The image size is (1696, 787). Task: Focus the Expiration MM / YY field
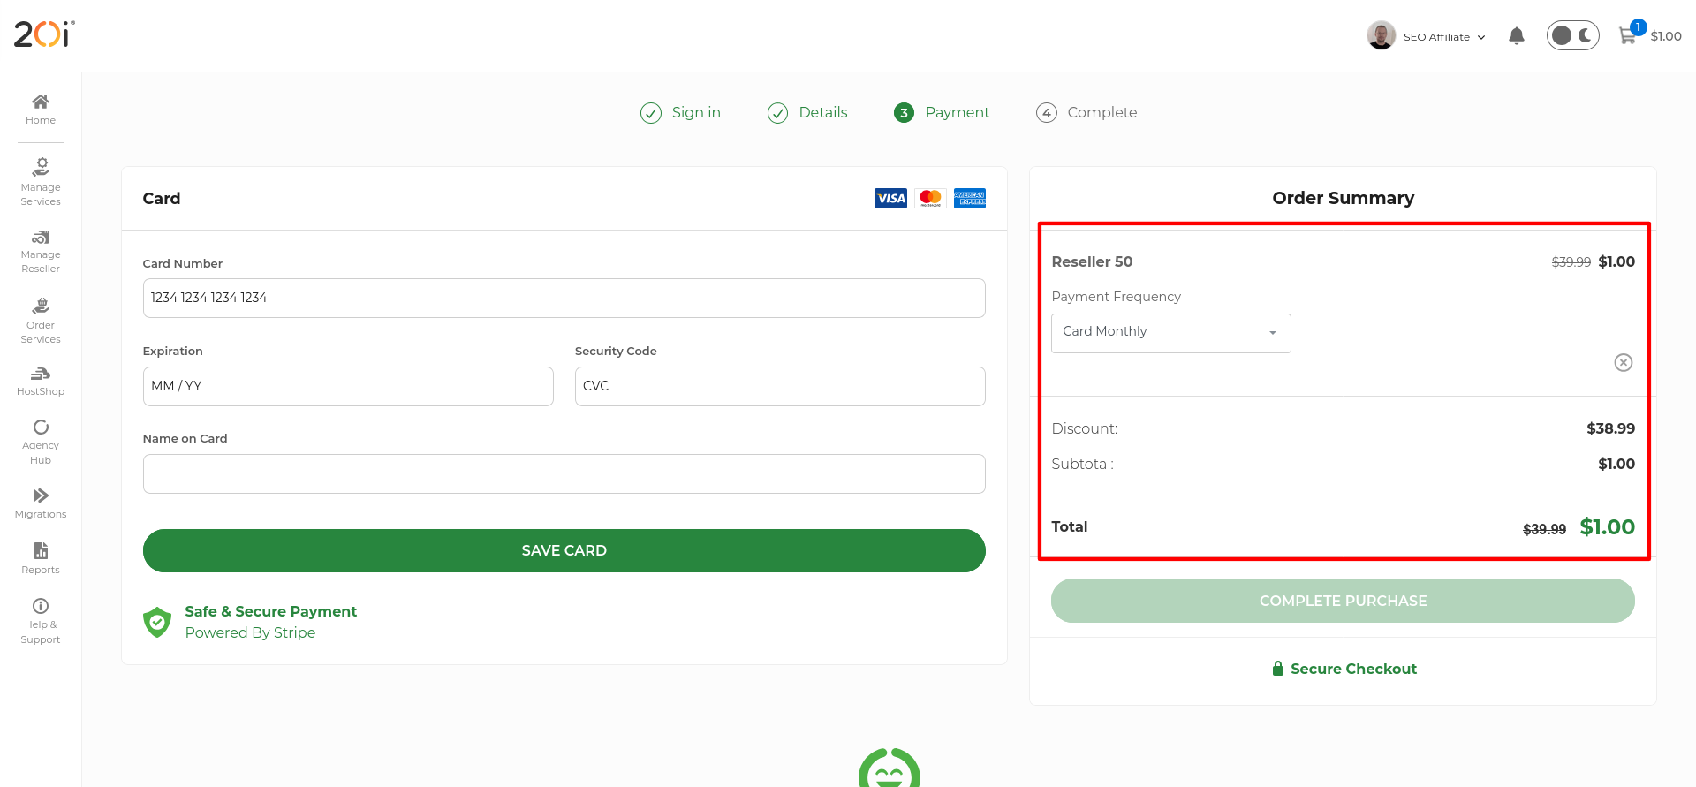pyautogui.click(x=348, y=387)
